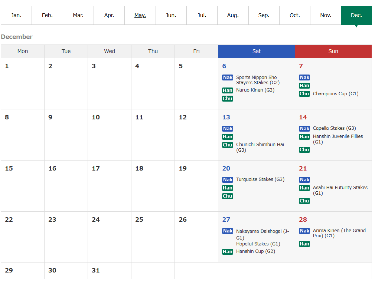This screenshot has width=375, height=284.
Task: Select date 25 in the calendar
Action: click(x=139, y=219)
